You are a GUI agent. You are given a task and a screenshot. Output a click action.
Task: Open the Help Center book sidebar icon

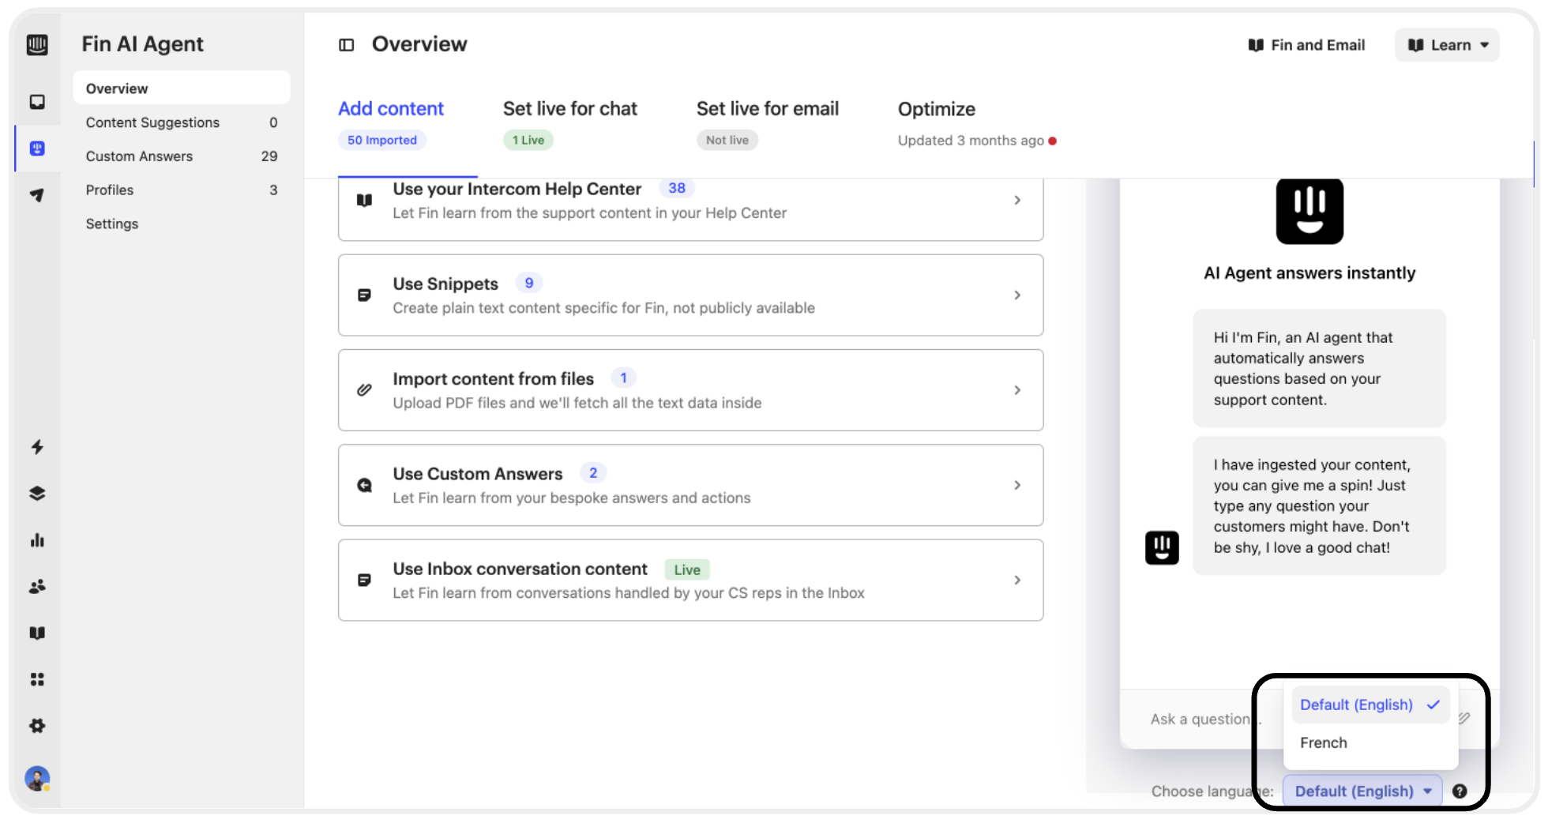click(37, 633)
